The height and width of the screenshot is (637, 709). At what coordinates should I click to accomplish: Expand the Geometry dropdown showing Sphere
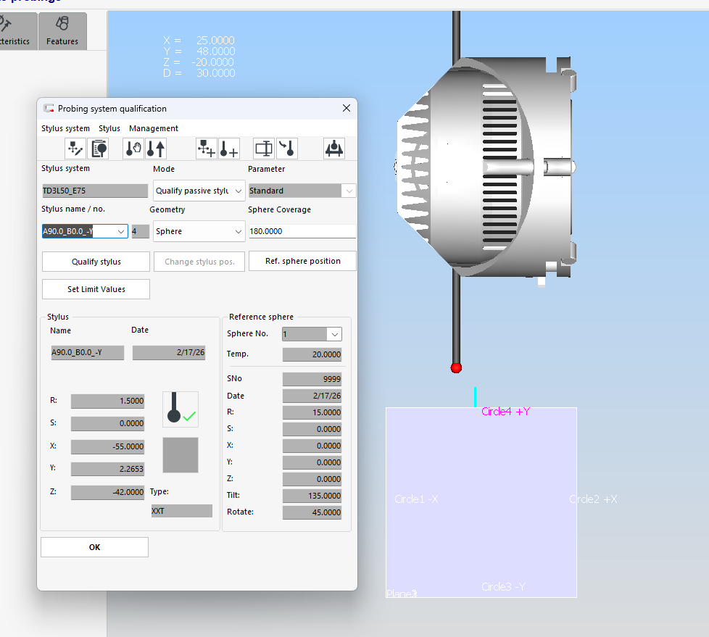pyautogui.click(x=239, y=231)
